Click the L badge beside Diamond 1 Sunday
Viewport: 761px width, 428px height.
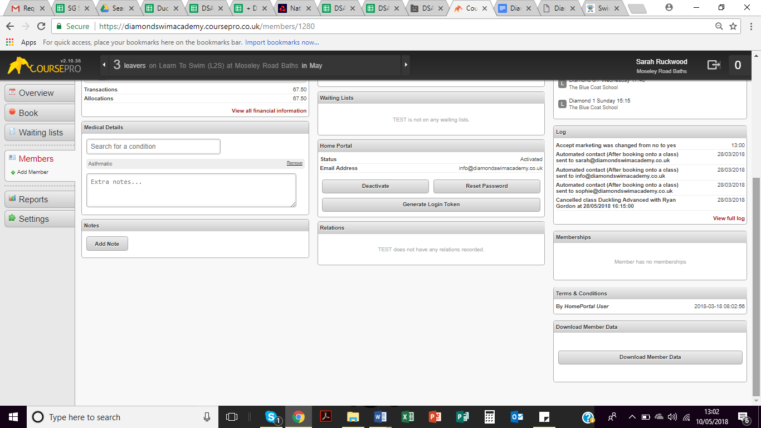pos(563,104)
